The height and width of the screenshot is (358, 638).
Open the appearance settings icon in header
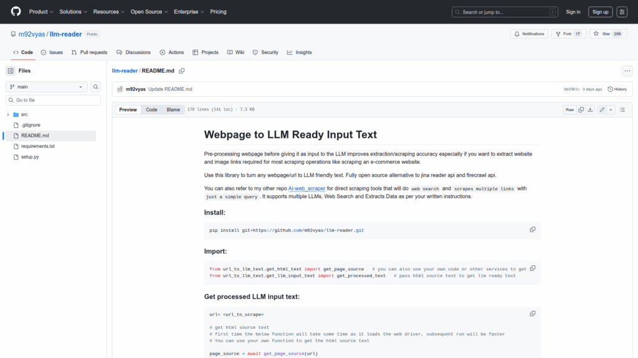(622, 12)
